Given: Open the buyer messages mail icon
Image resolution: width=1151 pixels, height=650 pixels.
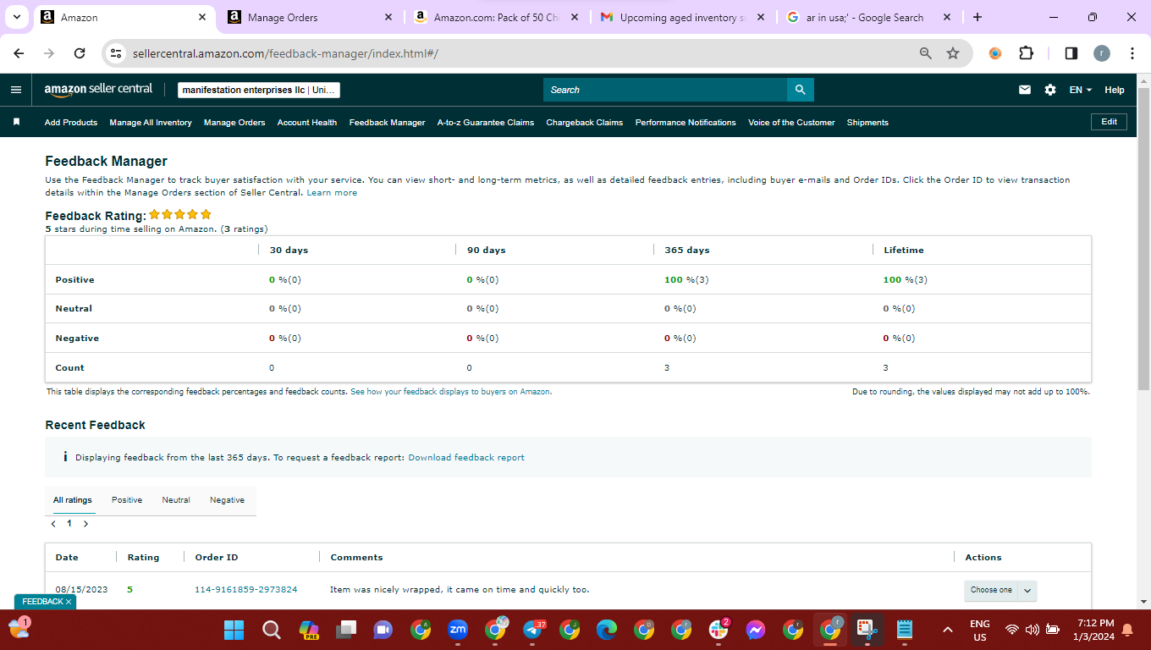Looking at the screenshot, I should tap(1025, 90).
